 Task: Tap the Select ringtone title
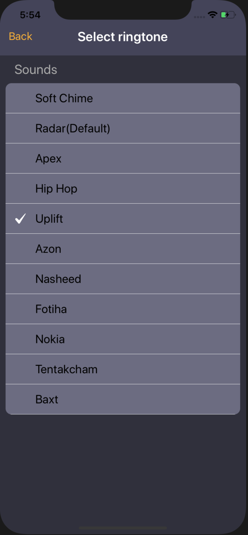tap(123, 37)
